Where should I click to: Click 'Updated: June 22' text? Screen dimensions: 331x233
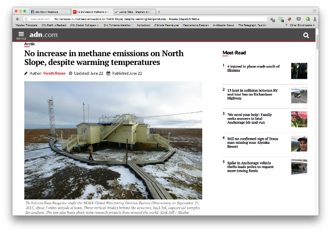tap(88, 73)
